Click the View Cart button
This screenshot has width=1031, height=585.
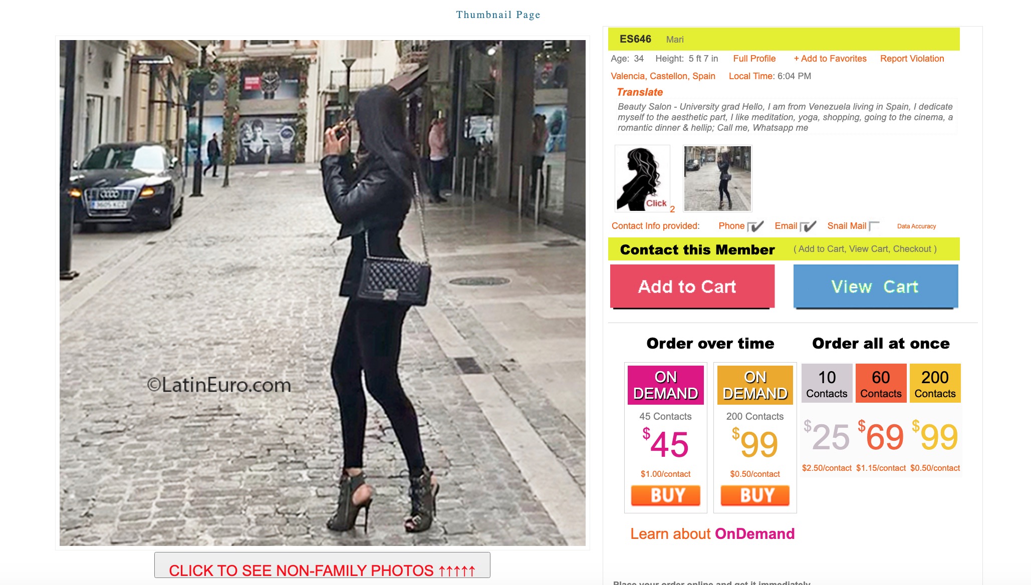click(x=876, y=286)
